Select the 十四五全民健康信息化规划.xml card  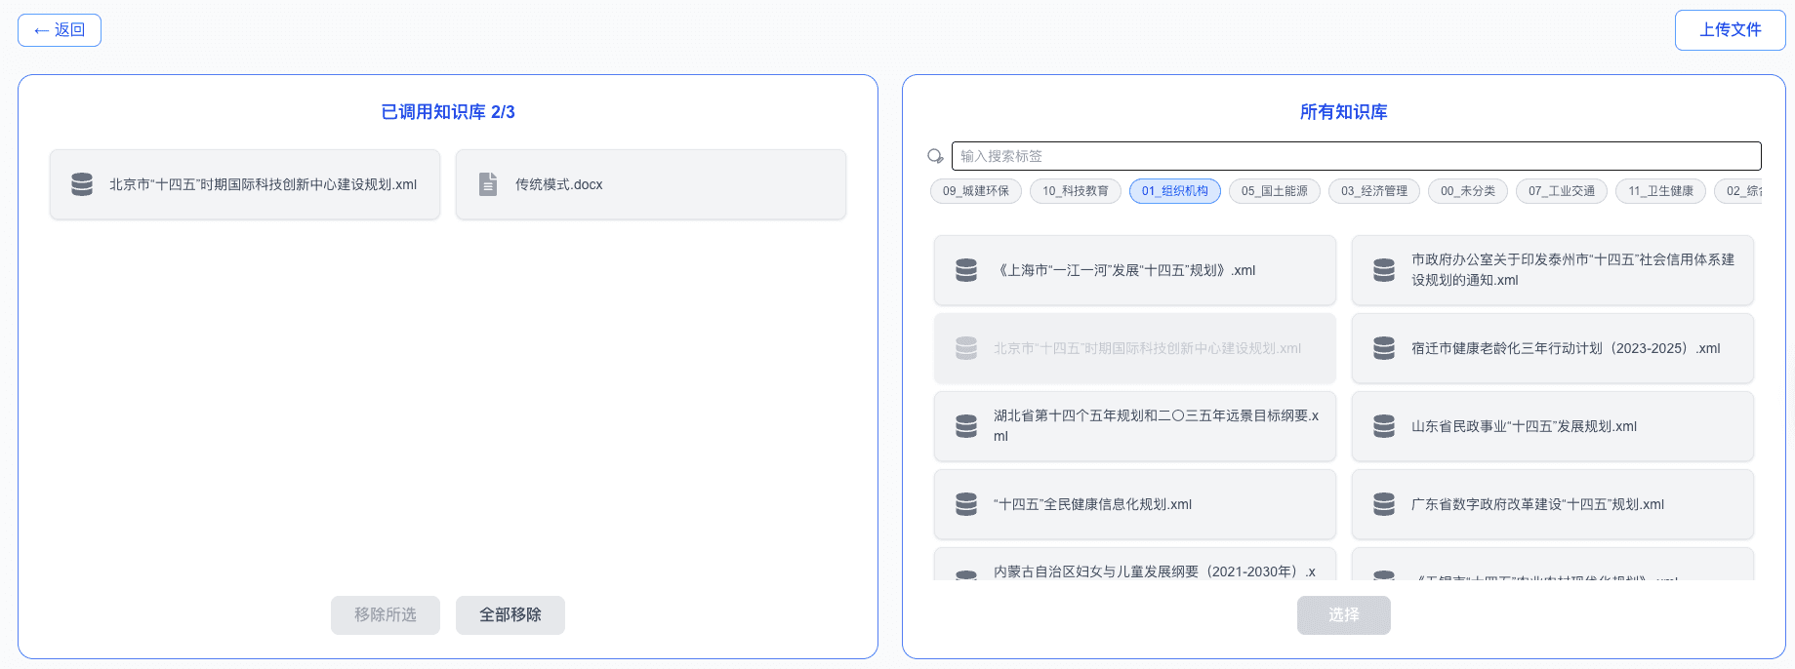(x=1134, y=504)
